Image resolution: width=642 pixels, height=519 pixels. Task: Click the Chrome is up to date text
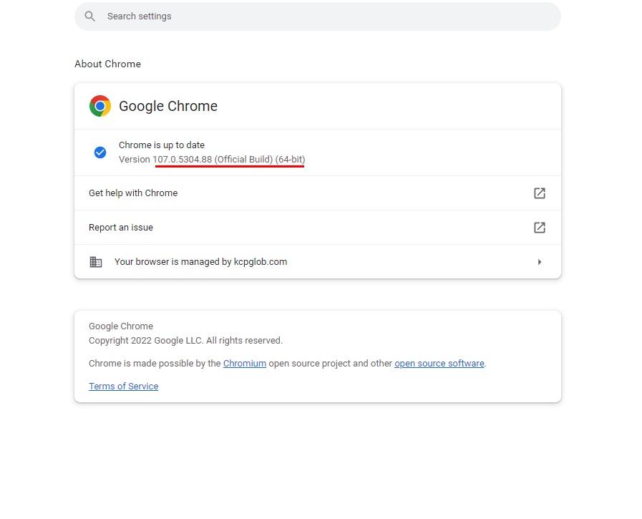tap(162, 145)
